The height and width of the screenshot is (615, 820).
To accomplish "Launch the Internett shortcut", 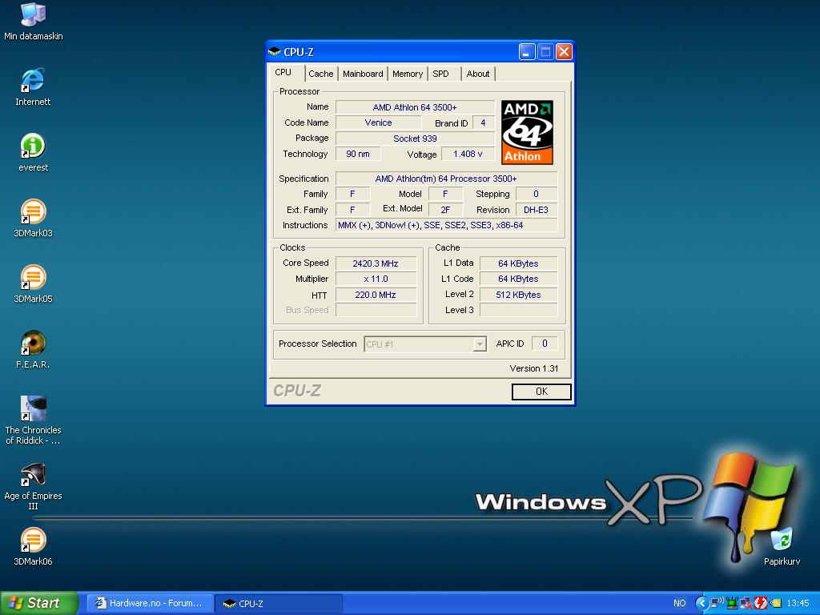I will click(x=33, y=86).
